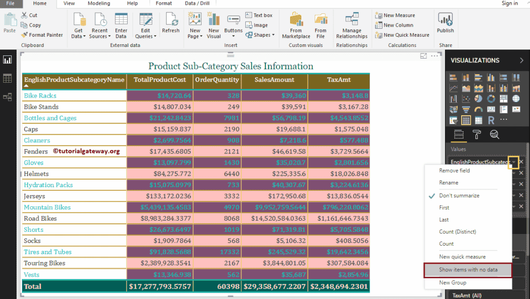Select the checked Don't summarize option
This screenshot has height=299, width=530.
coord(459,196)
